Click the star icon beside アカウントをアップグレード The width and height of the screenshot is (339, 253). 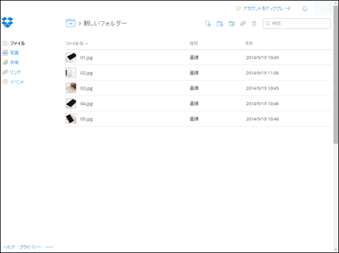point(239,8)
